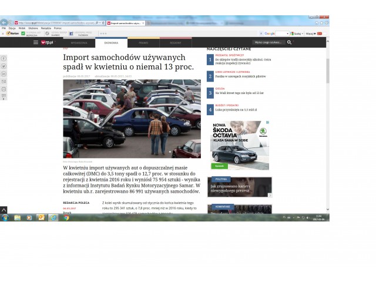Share article on LinkedIn
Image resolution: width=376 pixels, height=282 pixels.
(4, 74)
